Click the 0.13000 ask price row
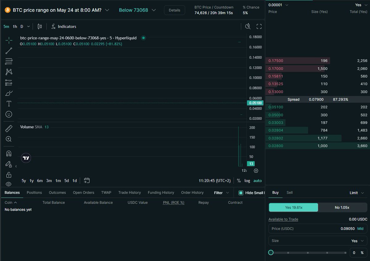Image resolution: width=370 pixels, height=261 pixels. click(318, 92)
